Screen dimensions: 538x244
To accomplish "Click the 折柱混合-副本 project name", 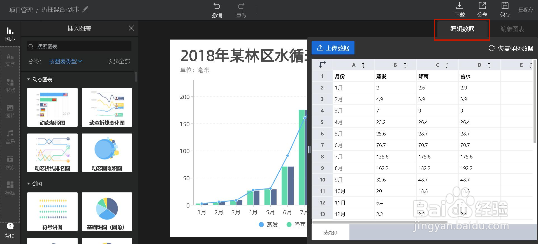I will pos(61,10).
